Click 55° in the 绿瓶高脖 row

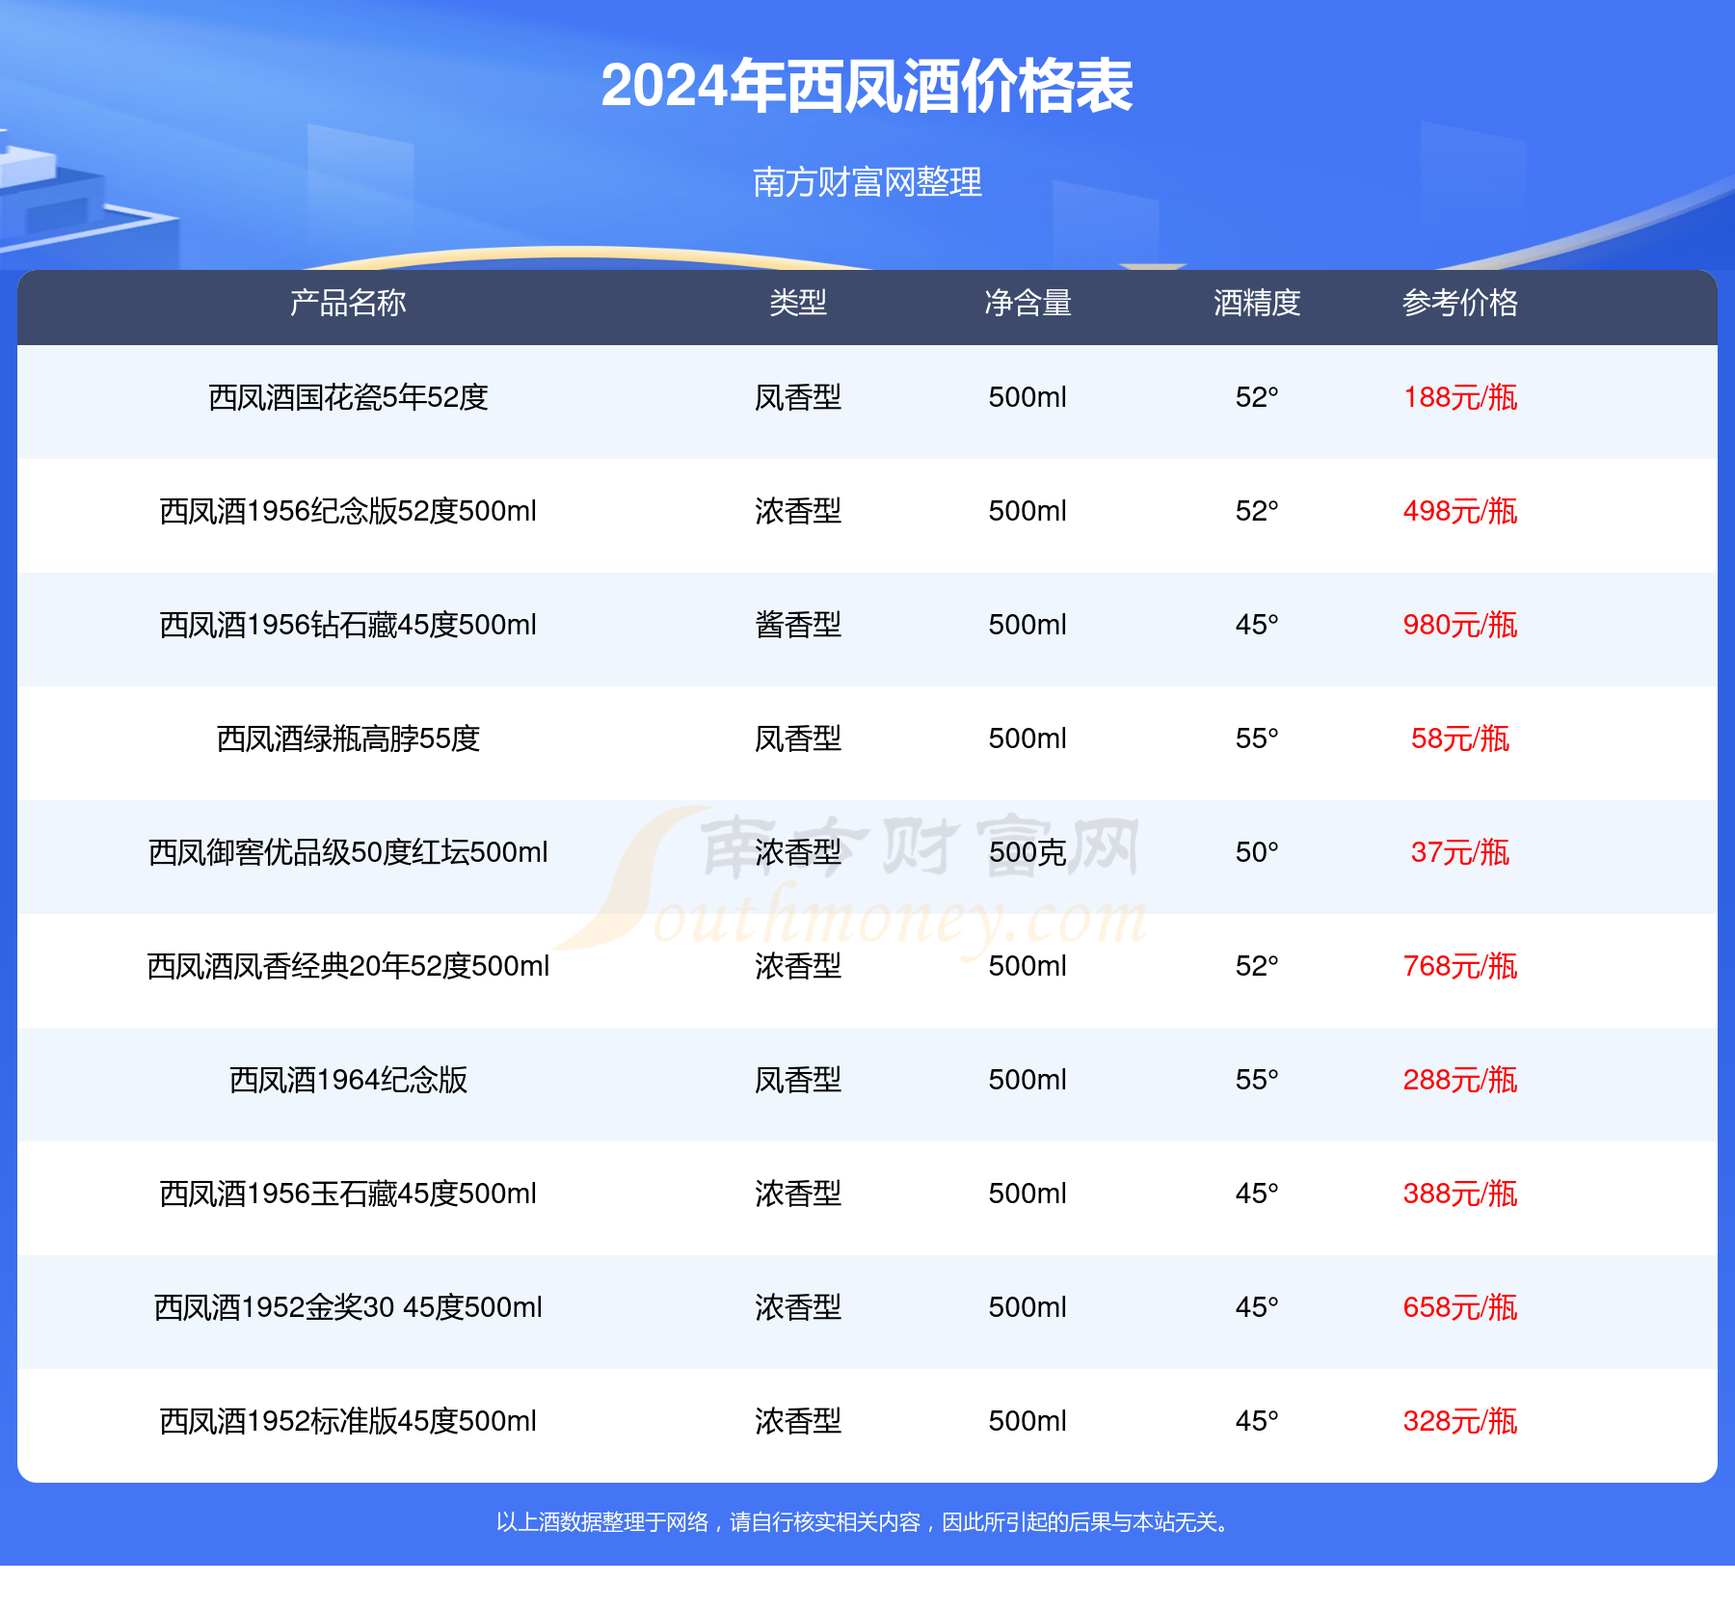(x=1257, y=738)
